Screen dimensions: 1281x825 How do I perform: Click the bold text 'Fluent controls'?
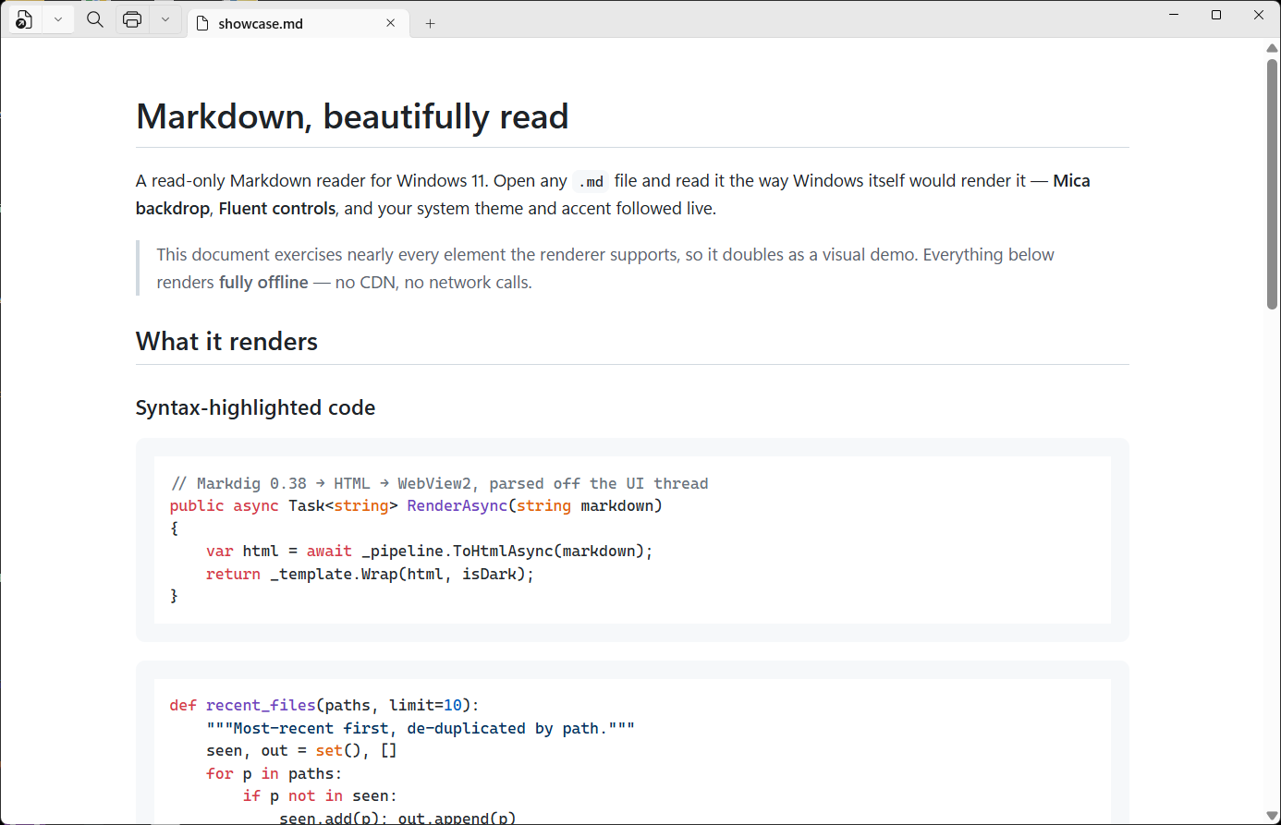(x=277, y=209)
